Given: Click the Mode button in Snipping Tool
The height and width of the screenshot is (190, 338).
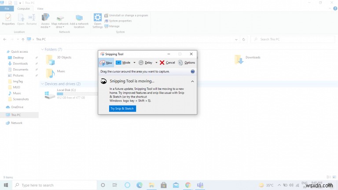Looking at the screenshot, I should click(123, 63).
